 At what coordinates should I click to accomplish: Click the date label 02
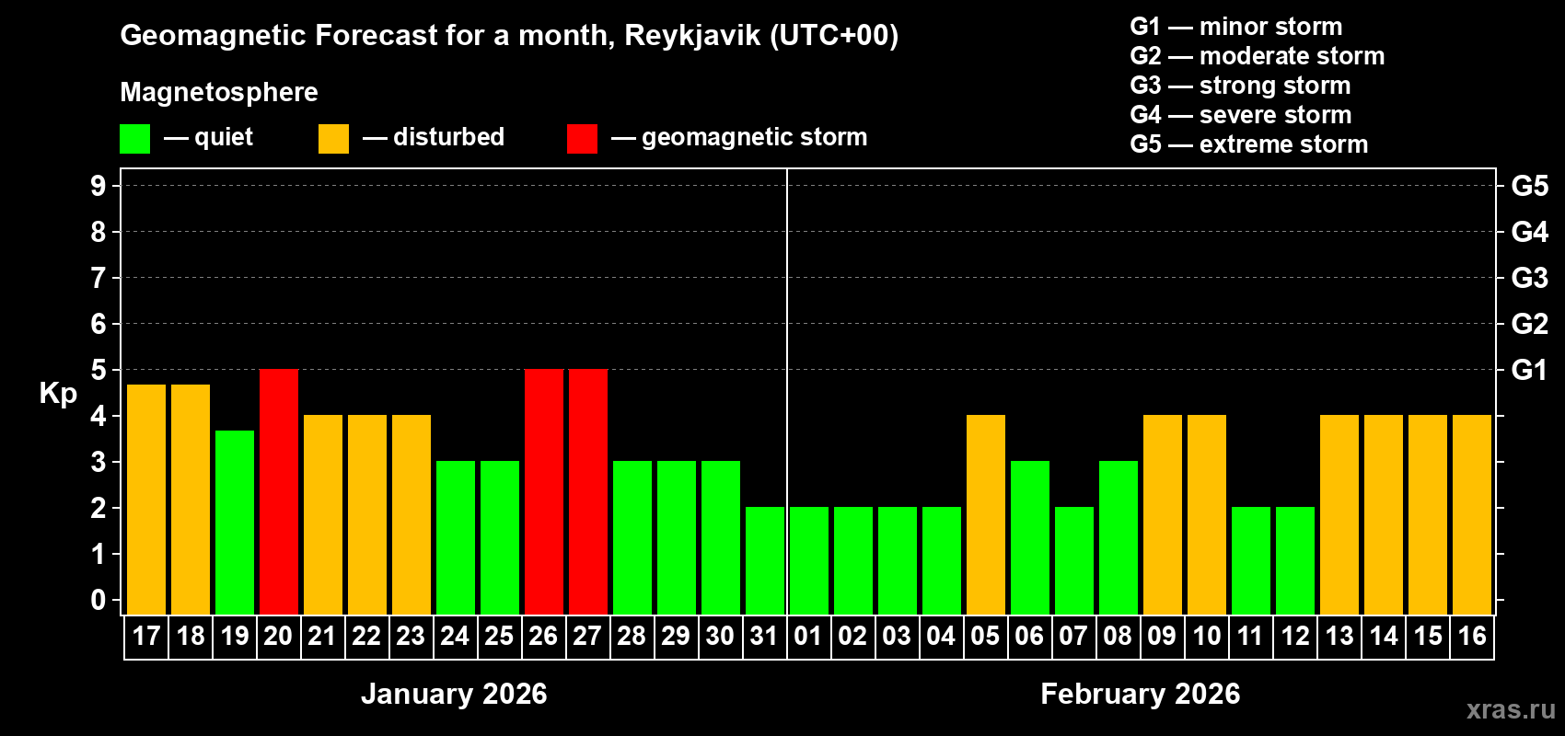(x=852, y=637)
